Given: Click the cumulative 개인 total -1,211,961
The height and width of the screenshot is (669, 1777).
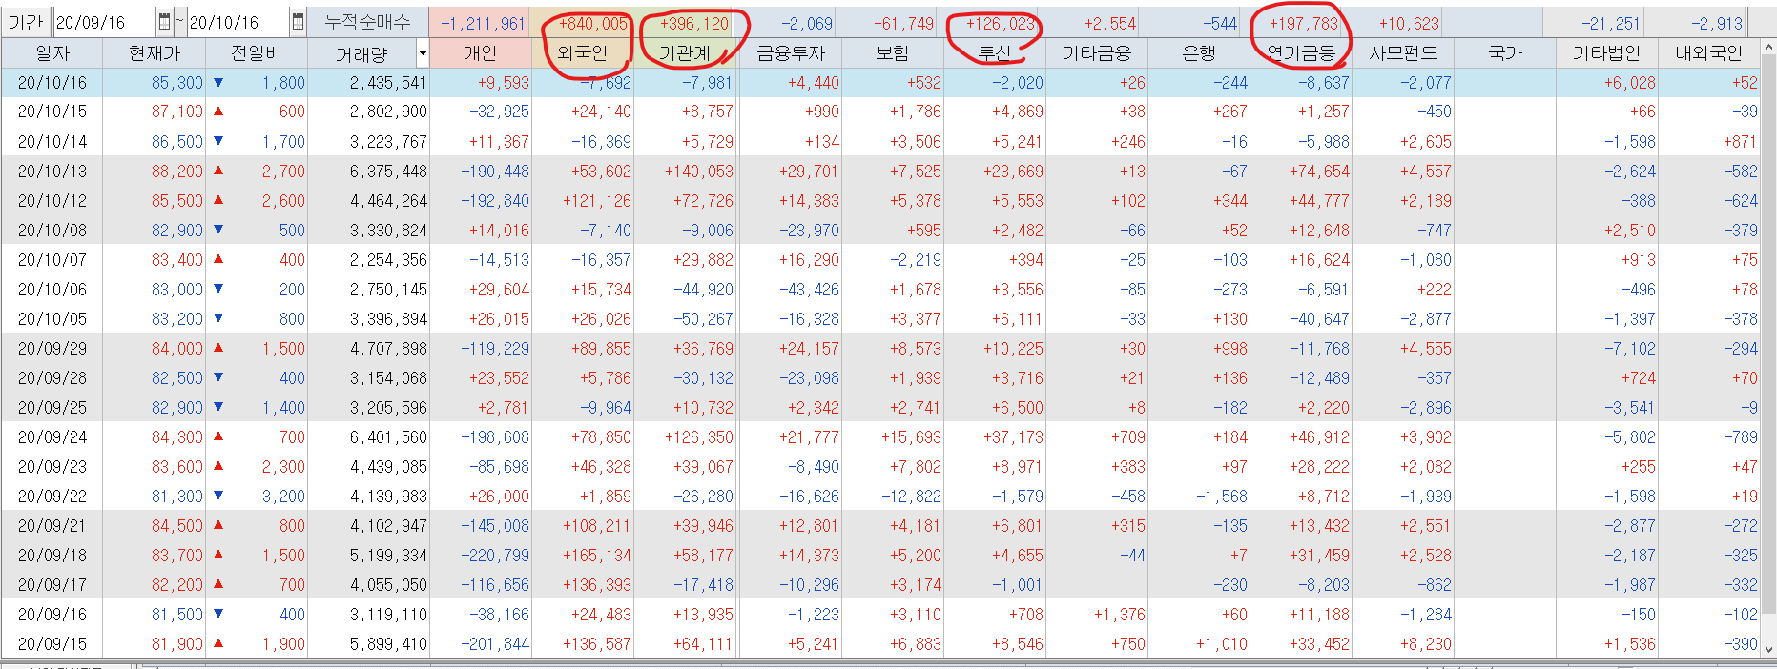Looking at the screenshot, I should click(x=483, y=24).
